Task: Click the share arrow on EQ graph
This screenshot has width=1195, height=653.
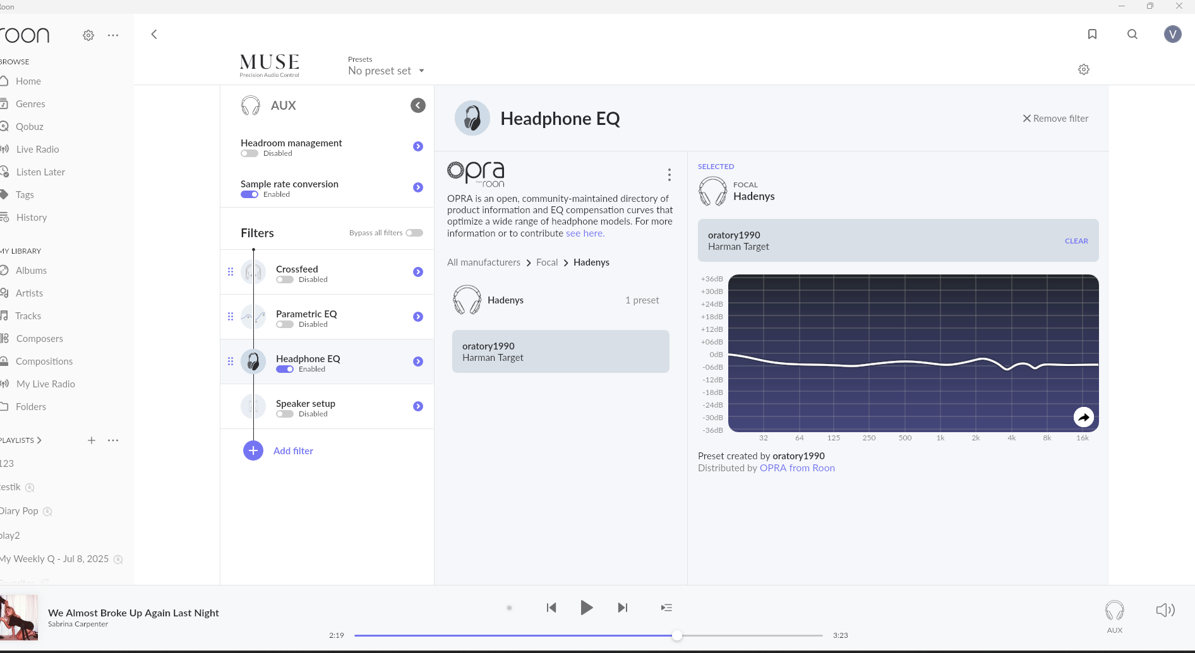Action: point(1084,417)
